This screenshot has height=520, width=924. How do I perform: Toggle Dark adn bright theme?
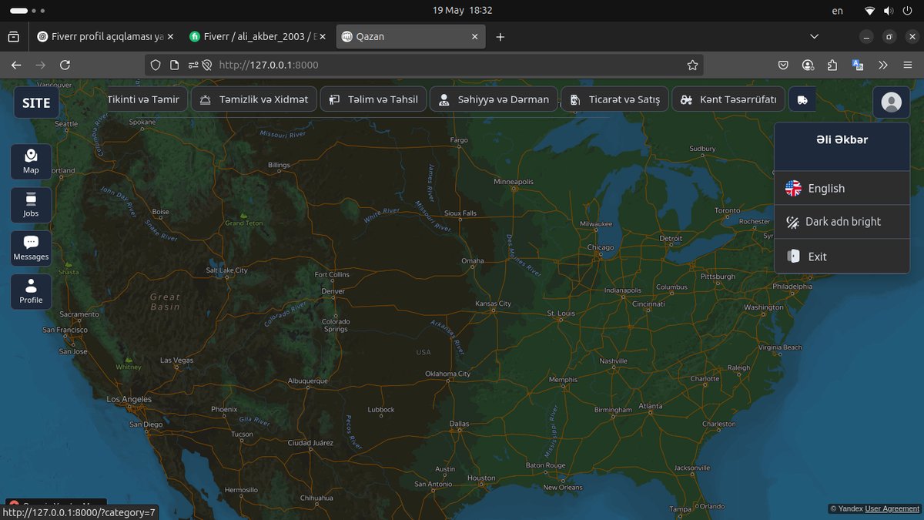[842, 222]
